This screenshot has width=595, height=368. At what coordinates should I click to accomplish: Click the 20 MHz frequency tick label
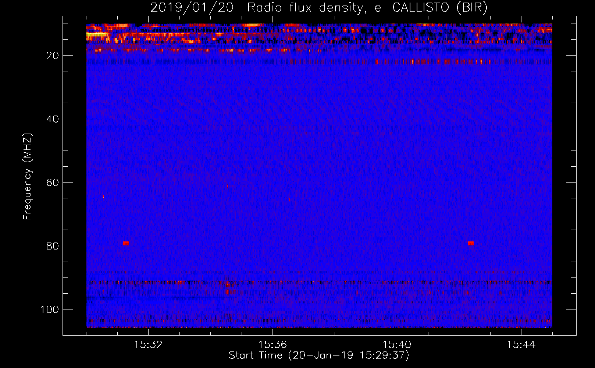(53, 56)
